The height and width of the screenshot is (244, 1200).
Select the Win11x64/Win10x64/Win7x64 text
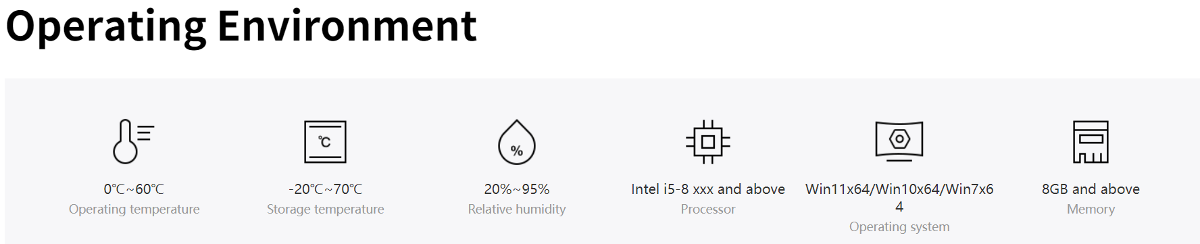coord(899,197)
